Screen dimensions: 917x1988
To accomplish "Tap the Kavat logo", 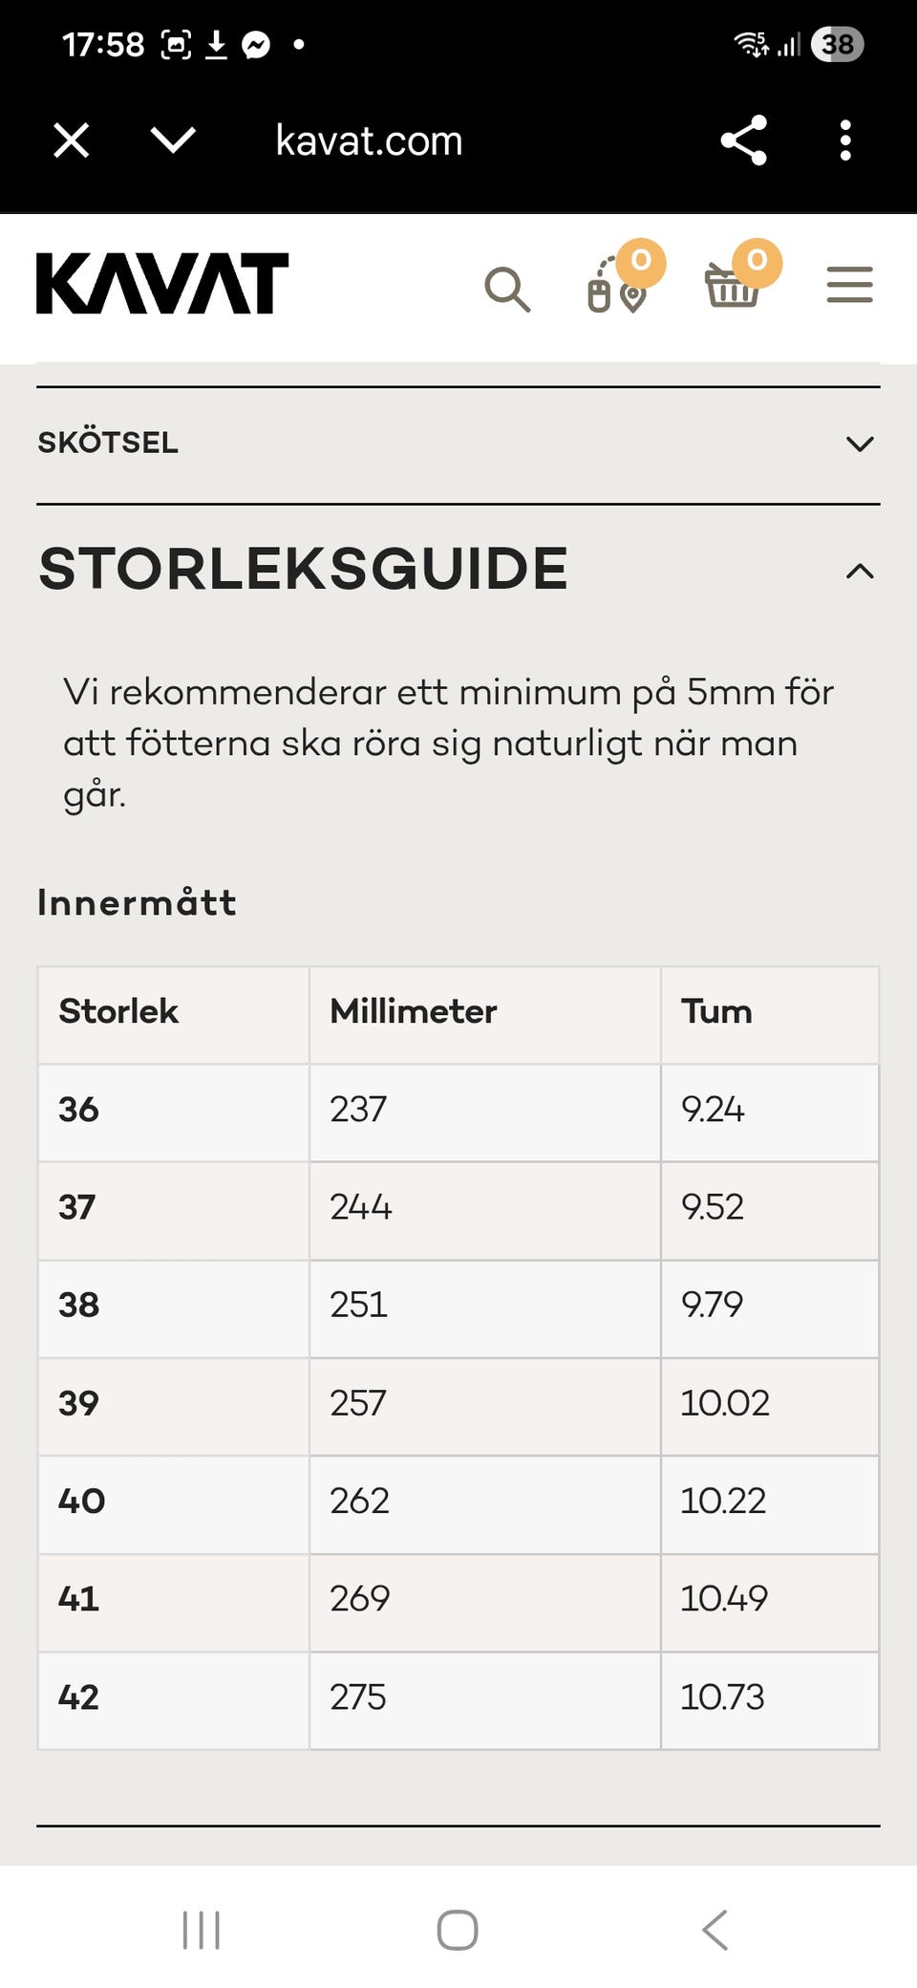I will pos(162,284).
